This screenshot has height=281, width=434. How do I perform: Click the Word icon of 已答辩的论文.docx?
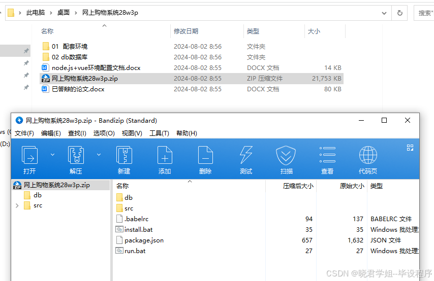pos(45,89)
